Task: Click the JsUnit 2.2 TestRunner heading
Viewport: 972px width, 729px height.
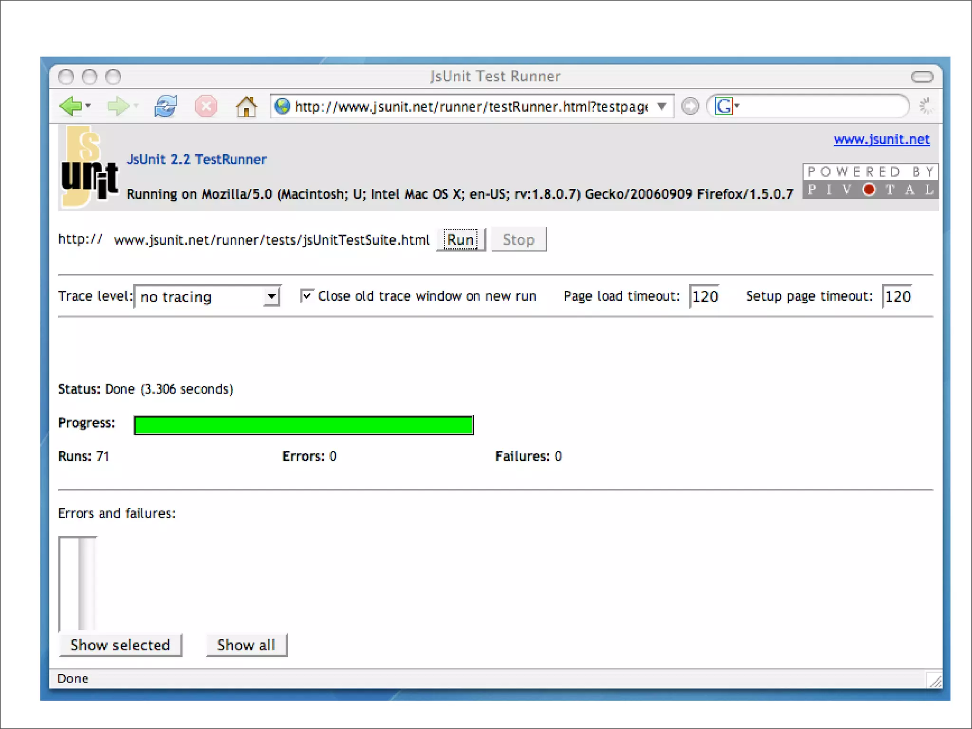Action: click(196, 159)
